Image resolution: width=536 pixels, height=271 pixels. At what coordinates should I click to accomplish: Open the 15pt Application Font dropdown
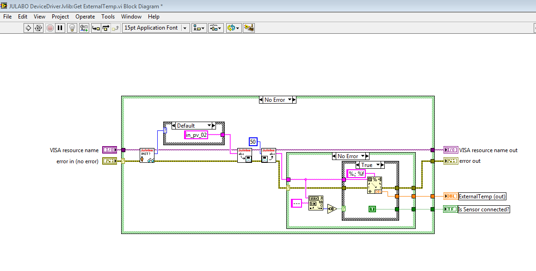tap(156, 28)
